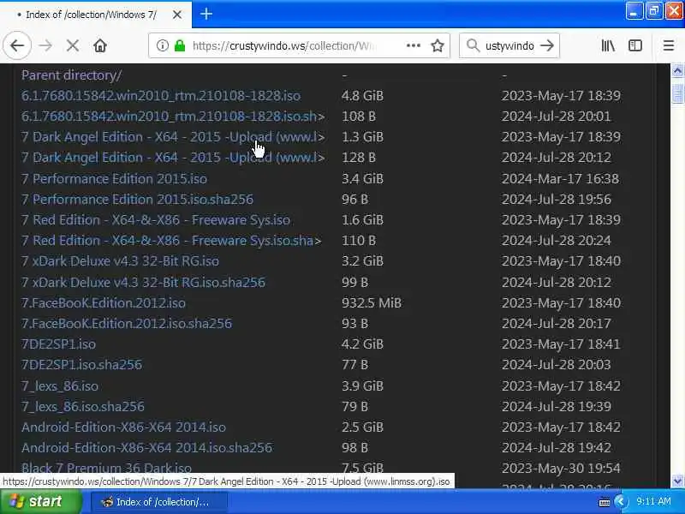Open page actions three-dot menu
This screenshot has height=514, width=685.
tap(414, 45)
